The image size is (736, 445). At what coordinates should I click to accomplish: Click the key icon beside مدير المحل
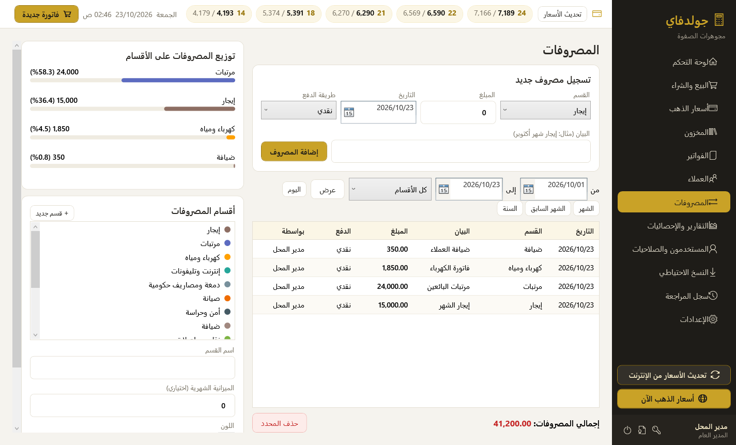tap(656, 430)
